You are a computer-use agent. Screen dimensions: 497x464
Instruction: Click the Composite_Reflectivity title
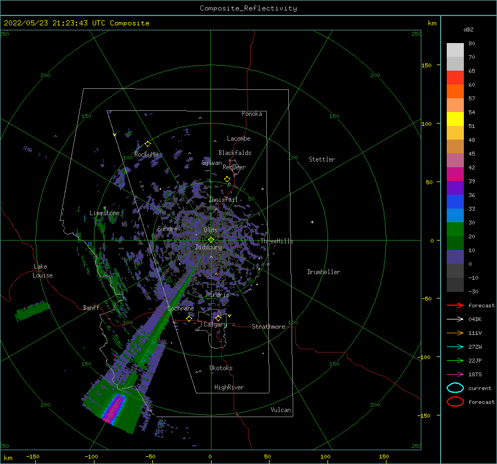click(x=248, y=8)
